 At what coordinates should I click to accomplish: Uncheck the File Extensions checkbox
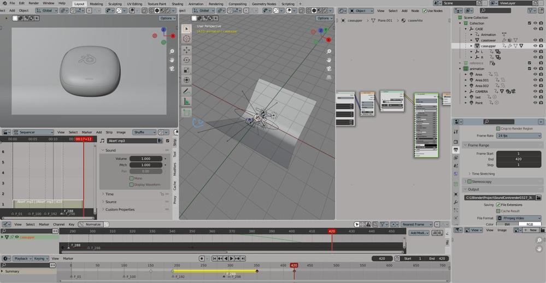tap(498, 205)
